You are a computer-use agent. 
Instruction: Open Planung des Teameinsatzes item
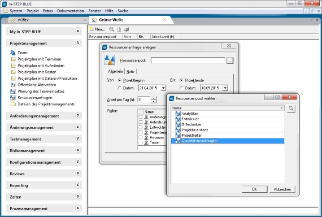tap(40, 91)
